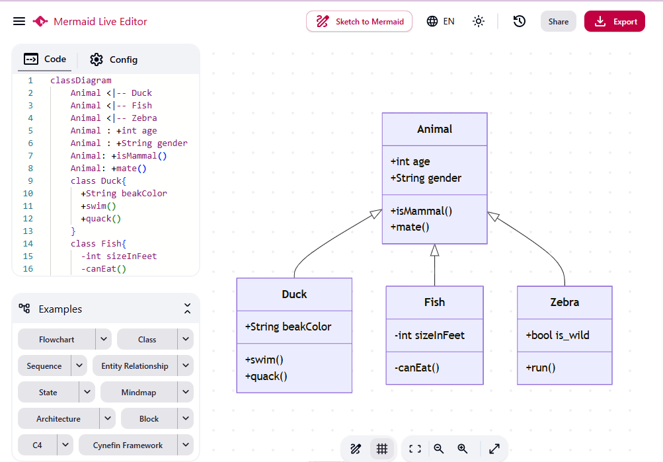This screenshot has width=663, height=462.
Task: Click '+quack()' in Duck diagram box
Action: [266, 376]
